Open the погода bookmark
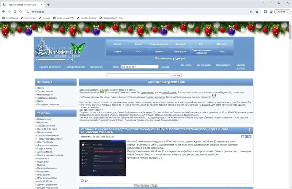Image resolution: width=292 pixels, height=189 pixels. 44,18
